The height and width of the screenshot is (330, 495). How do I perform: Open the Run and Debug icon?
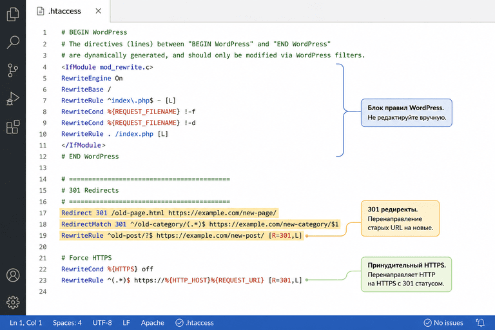click(x=13, y=99)
